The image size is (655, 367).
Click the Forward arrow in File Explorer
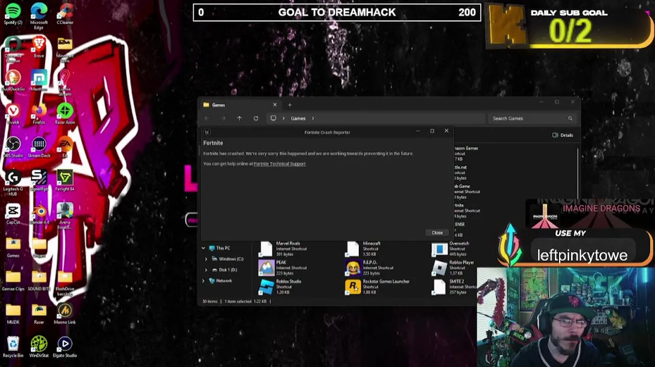pyautogui.click(x=223, y=118)
